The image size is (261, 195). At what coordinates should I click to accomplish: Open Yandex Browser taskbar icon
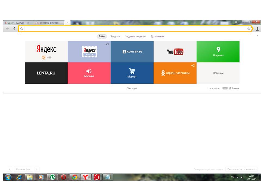coord(86,177)
